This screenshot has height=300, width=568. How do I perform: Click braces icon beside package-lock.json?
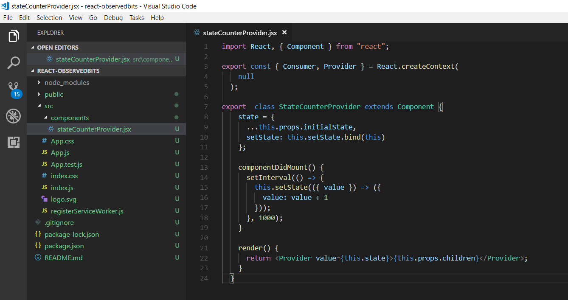tap(38, 234)
